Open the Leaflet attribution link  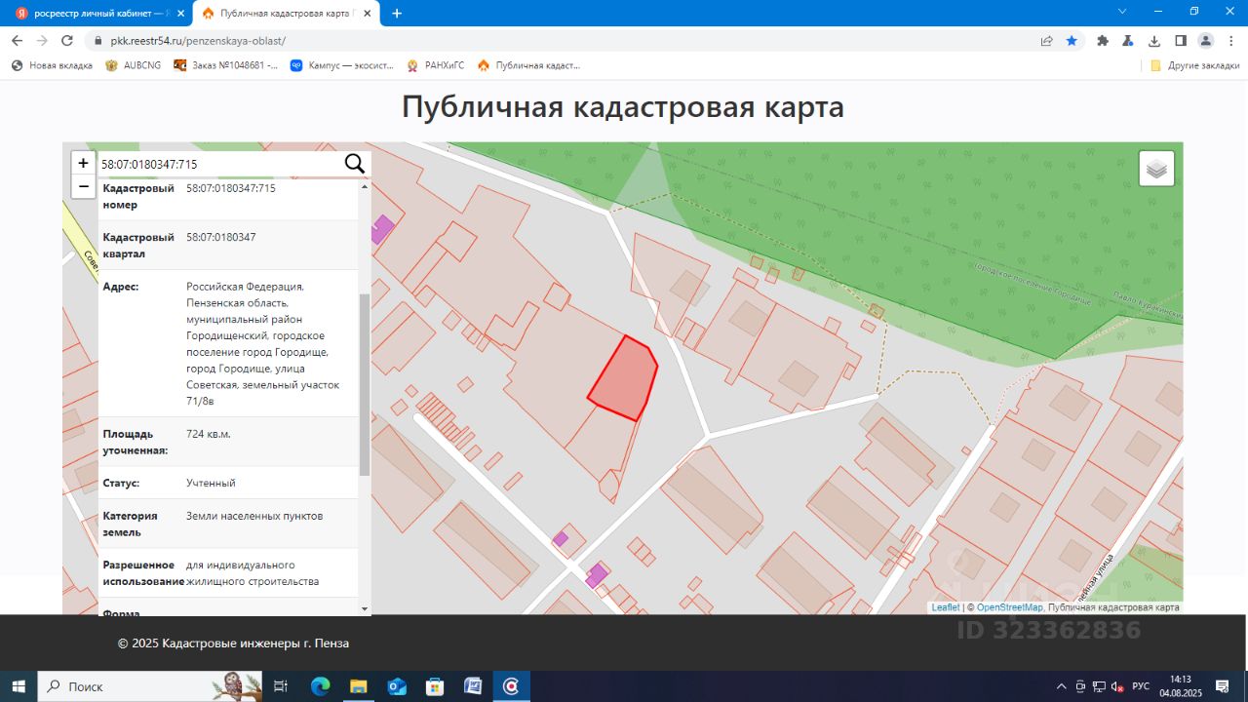click(946, 607)
